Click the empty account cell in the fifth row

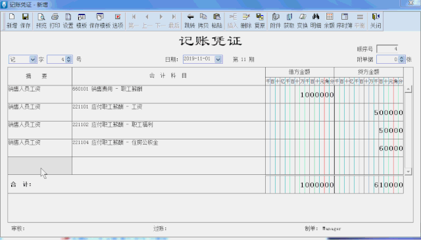168,166
